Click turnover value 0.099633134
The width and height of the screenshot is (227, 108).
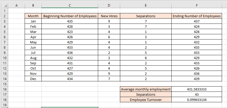tap(197, 100)
